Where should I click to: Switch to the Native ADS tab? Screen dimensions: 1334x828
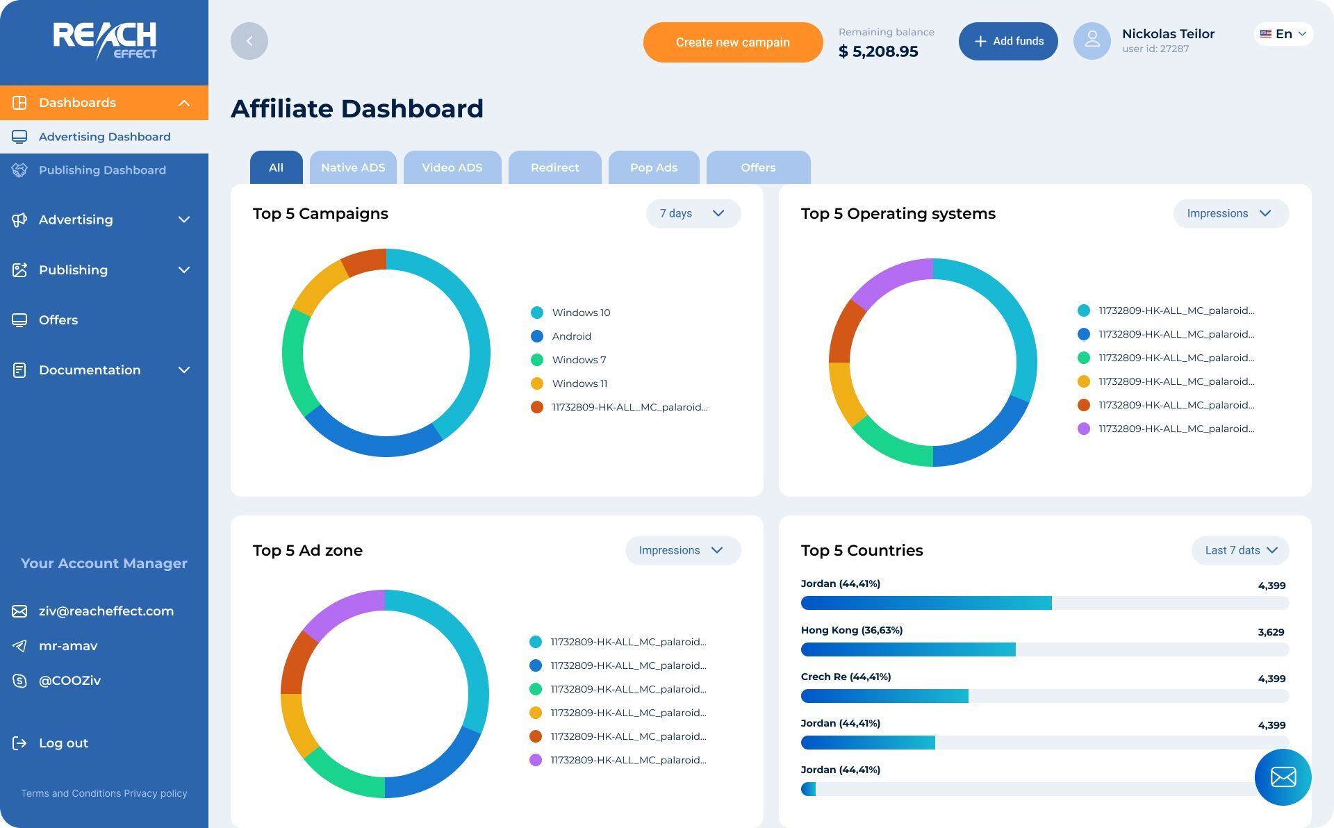353,167
